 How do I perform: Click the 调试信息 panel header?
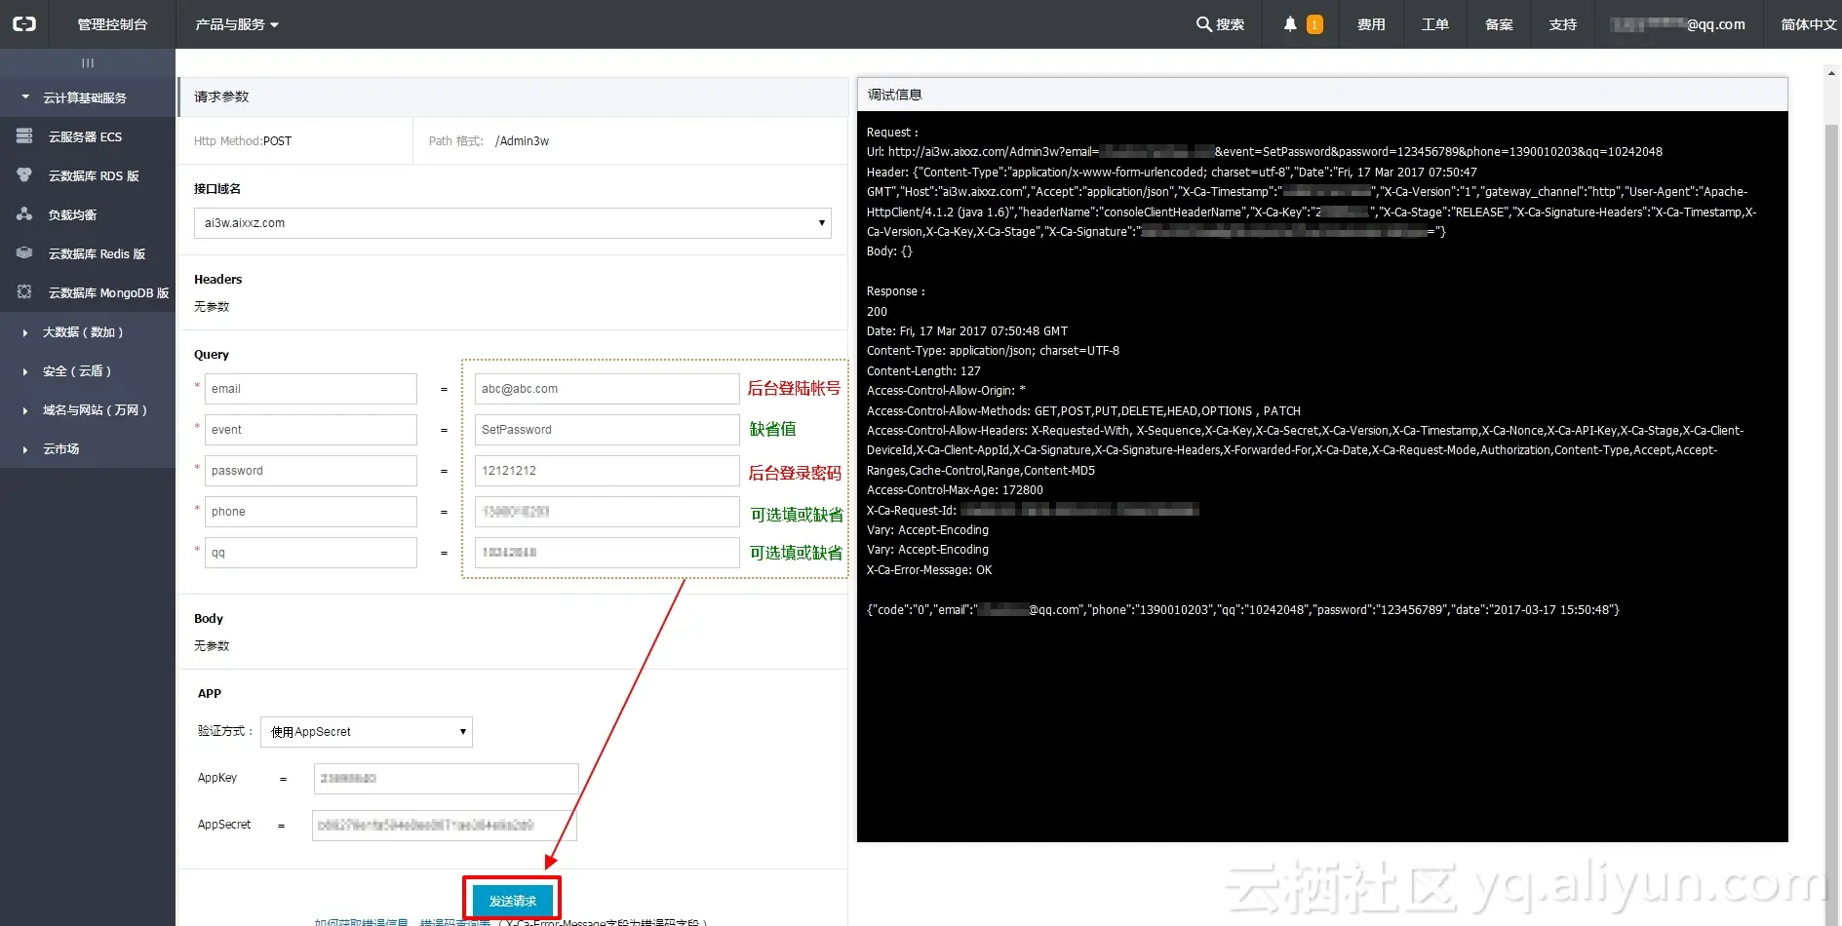coord(1322,95)
